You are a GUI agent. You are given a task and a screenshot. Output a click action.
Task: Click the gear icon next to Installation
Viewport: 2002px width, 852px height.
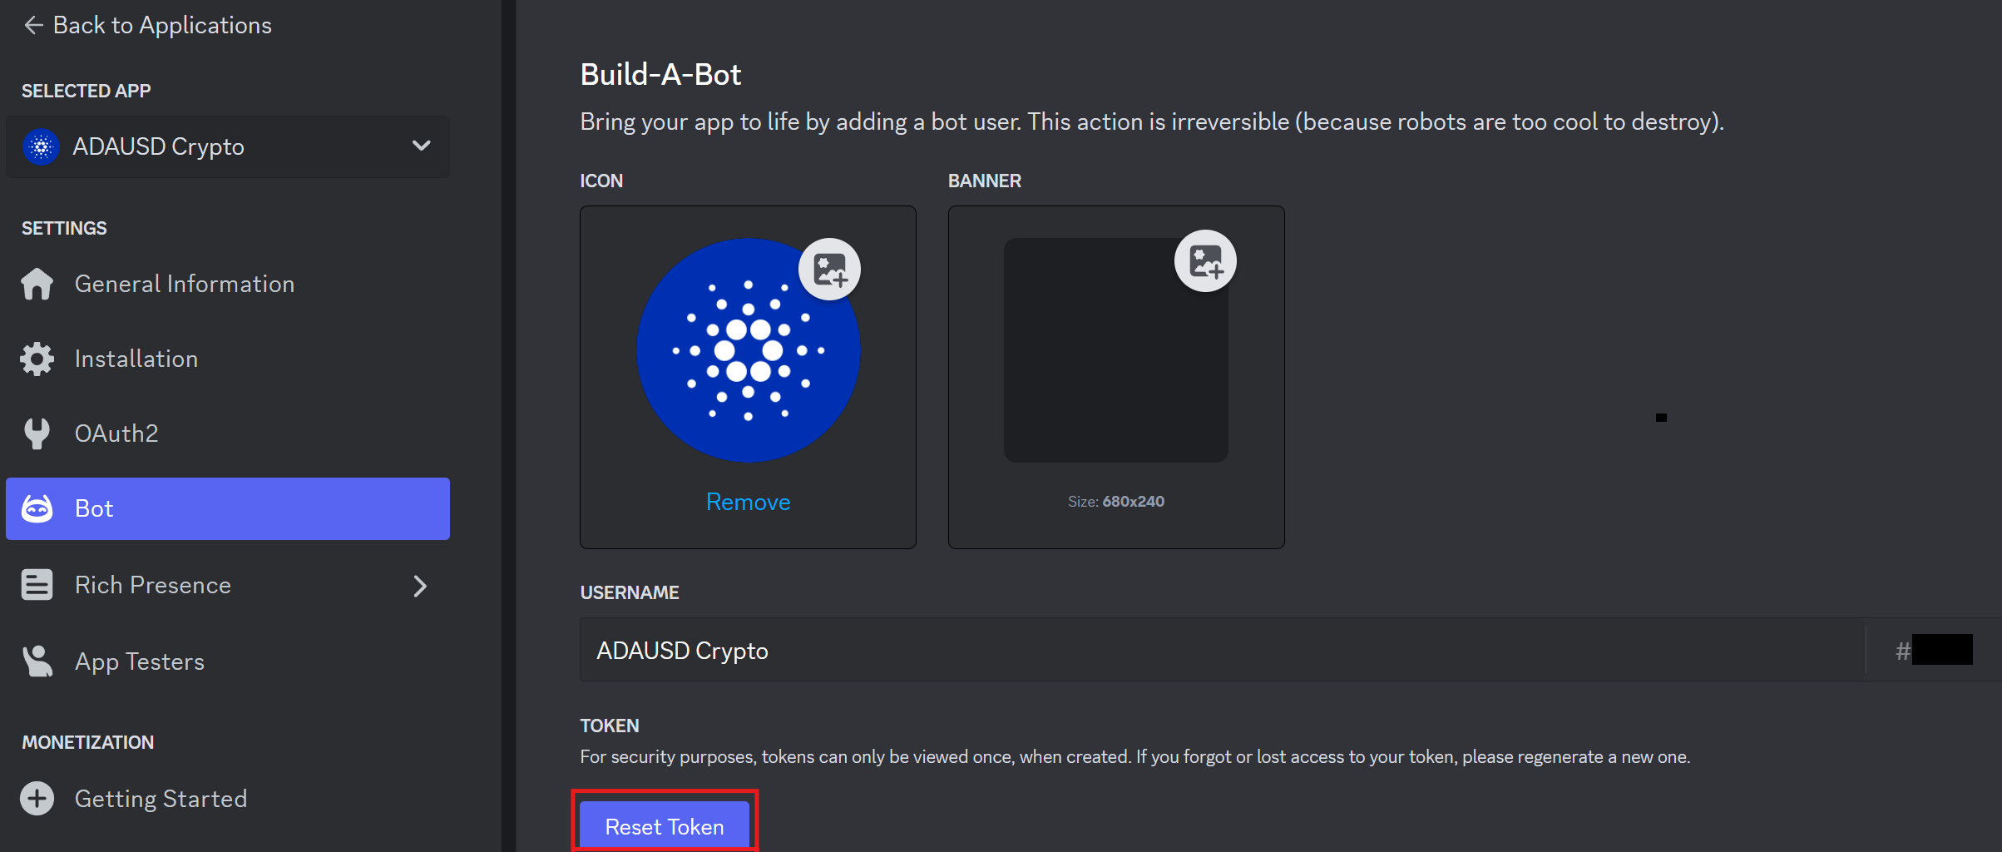[37, 359]
